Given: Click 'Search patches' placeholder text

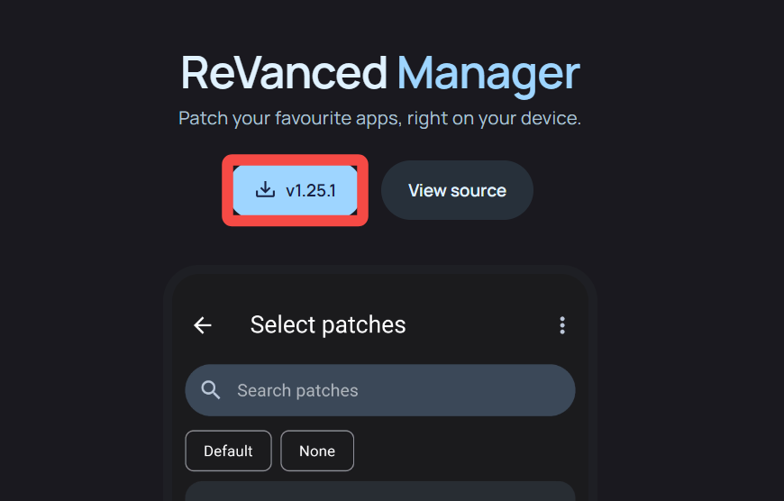Looking at the screenshot, I should [297, 391].
